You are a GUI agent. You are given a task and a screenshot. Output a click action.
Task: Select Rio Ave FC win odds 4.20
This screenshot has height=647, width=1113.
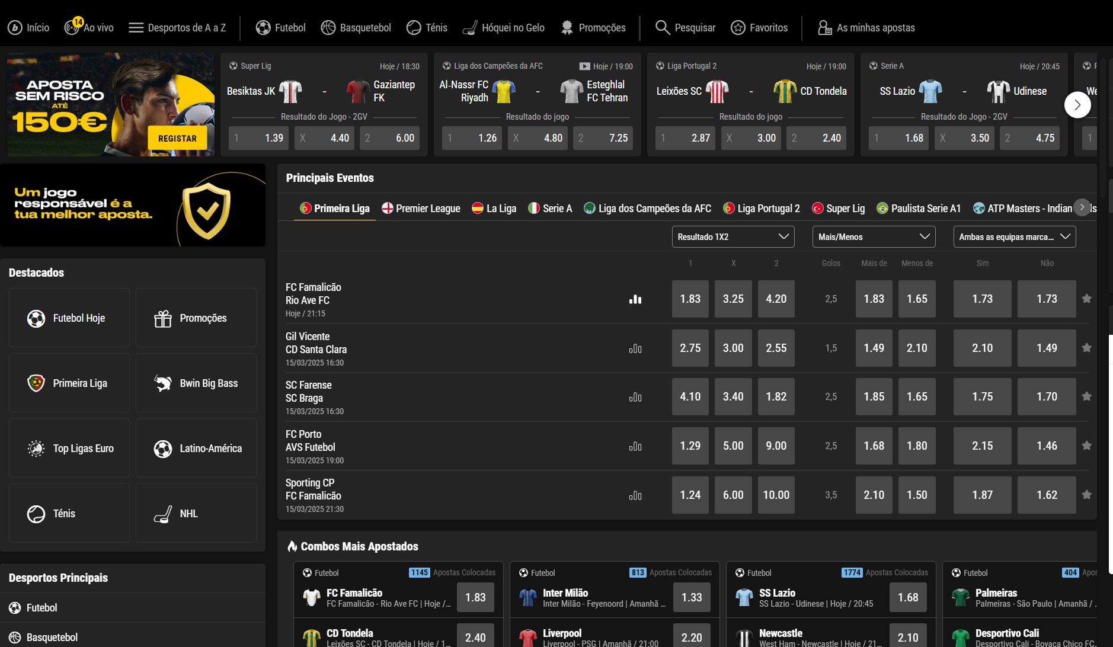coord(776,299)
